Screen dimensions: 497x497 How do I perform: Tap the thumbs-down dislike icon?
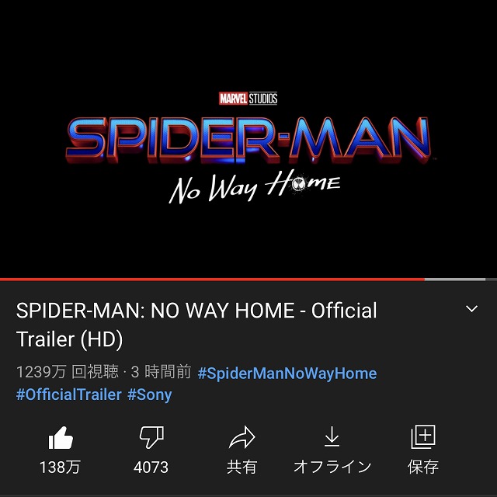coord(151,437)
